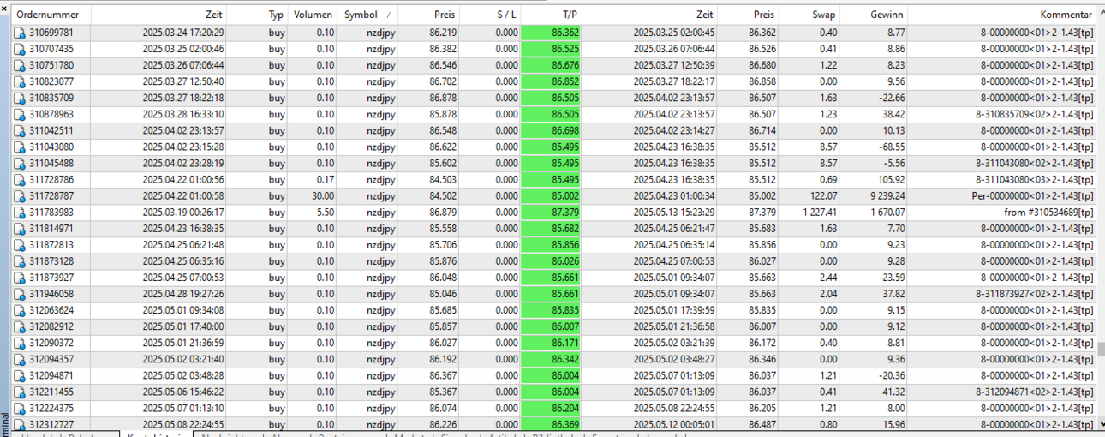Click the row icon for 311873927
This screenshot has height=437, width=1105.
20,278
